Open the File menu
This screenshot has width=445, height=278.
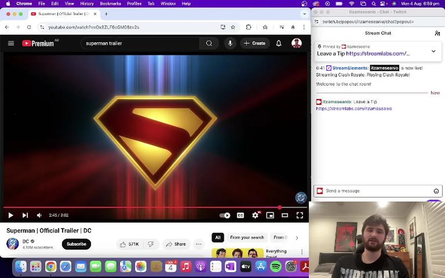pyautogui.click(x=41, y=4)
